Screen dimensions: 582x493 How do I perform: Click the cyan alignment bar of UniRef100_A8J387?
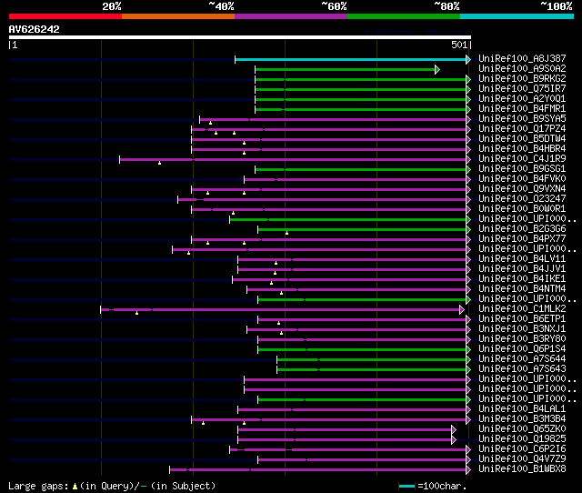coord(350,59)
